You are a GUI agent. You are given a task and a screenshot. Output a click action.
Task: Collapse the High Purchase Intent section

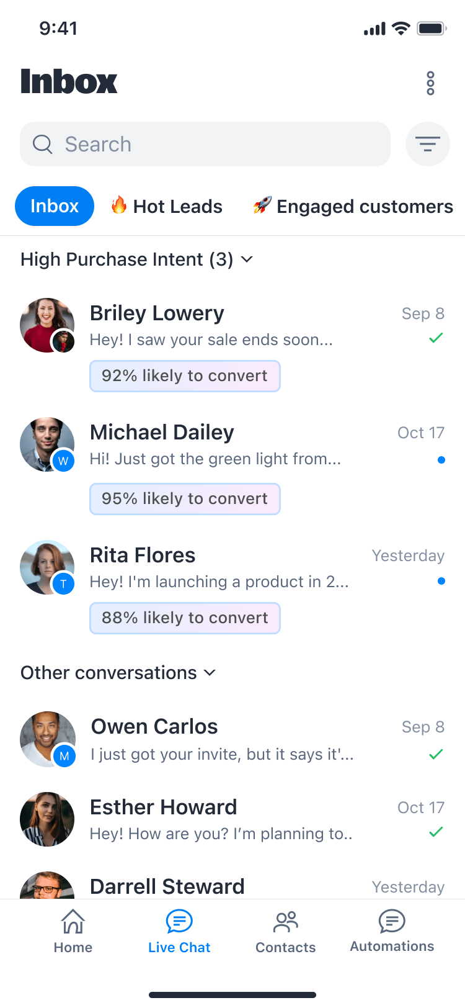pyautogui.click(x=247, y=259)
